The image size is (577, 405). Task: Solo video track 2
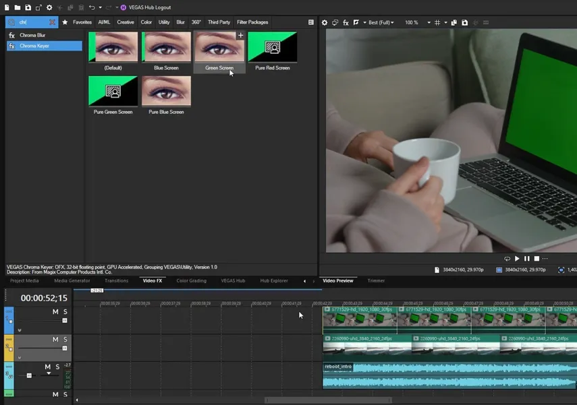tap(65, 339)
